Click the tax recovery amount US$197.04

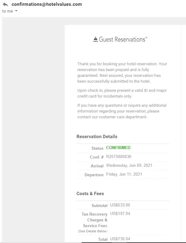pyautogui.click(x=120, y=213)
